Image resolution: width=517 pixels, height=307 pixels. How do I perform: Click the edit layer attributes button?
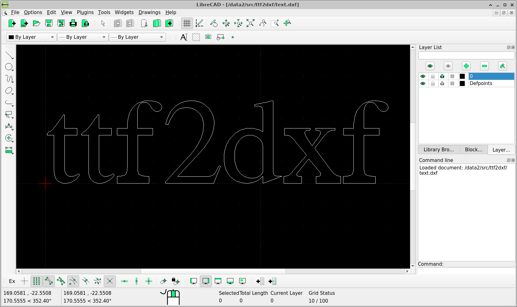[503, 66]
